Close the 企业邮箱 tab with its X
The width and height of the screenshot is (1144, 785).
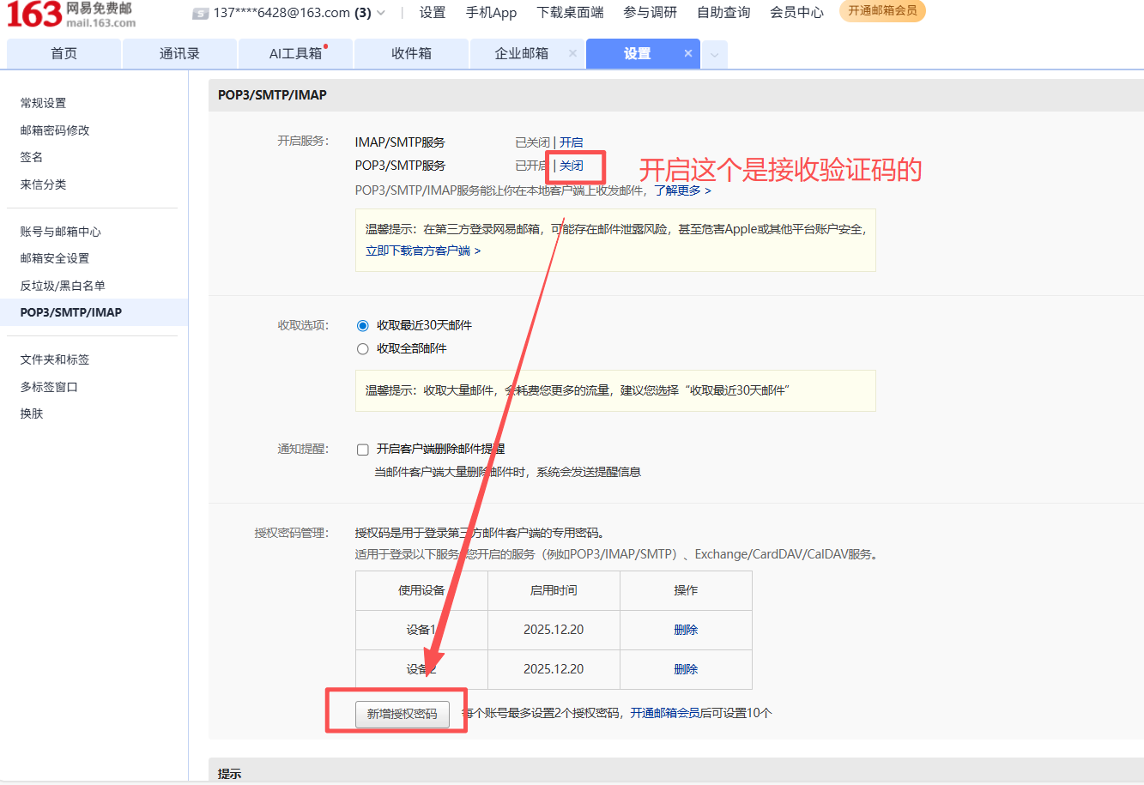click(x=572, y=53)
